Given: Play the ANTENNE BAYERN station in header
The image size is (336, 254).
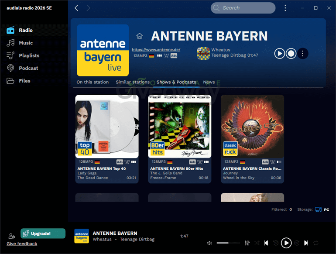Looking at the screenshot, I should point(280,53).
